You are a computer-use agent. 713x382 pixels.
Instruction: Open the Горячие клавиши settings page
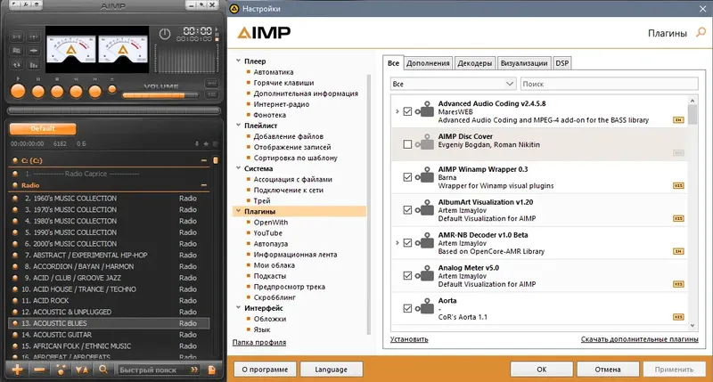(x=283, y=83)
